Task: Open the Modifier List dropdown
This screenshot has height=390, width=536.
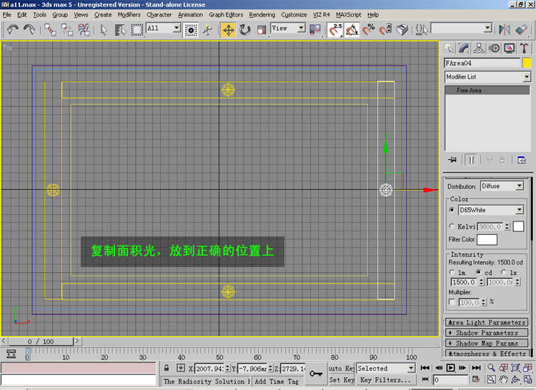Action: pos(487,76)
